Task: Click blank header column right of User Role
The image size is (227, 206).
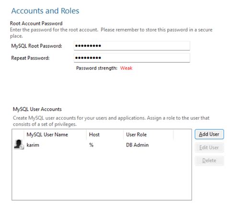Action: click(182, 135)
